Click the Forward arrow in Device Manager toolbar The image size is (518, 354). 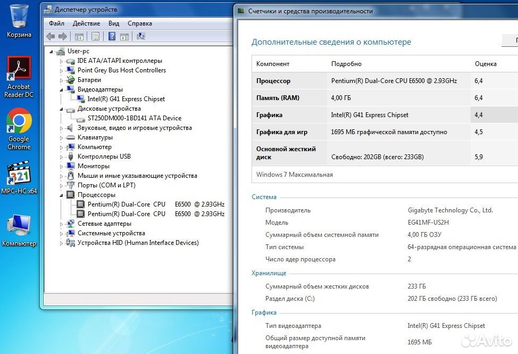pos(63,36)
